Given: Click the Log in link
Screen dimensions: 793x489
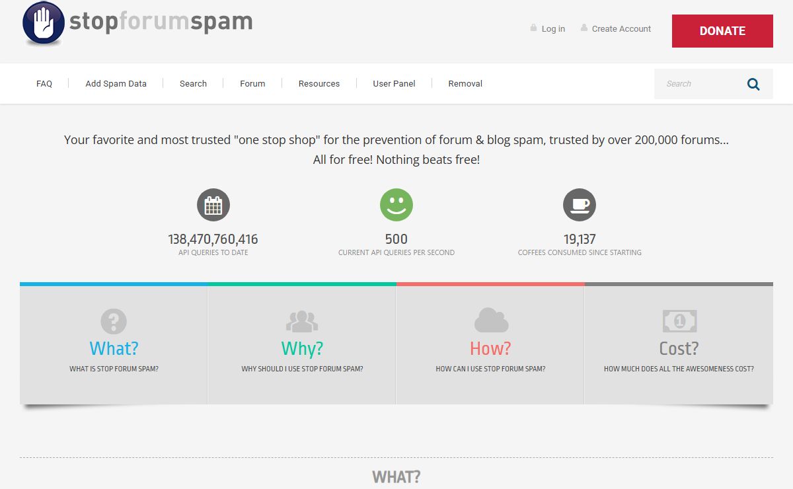Looking at the screenshot, I should [x=553, y=29].
